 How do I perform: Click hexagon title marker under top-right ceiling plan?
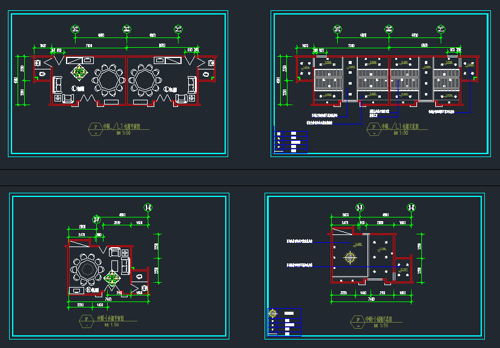(373, 129)
